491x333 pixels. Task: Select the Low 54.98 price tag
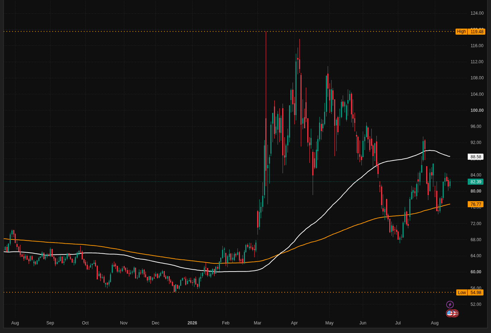pos(470,293)
